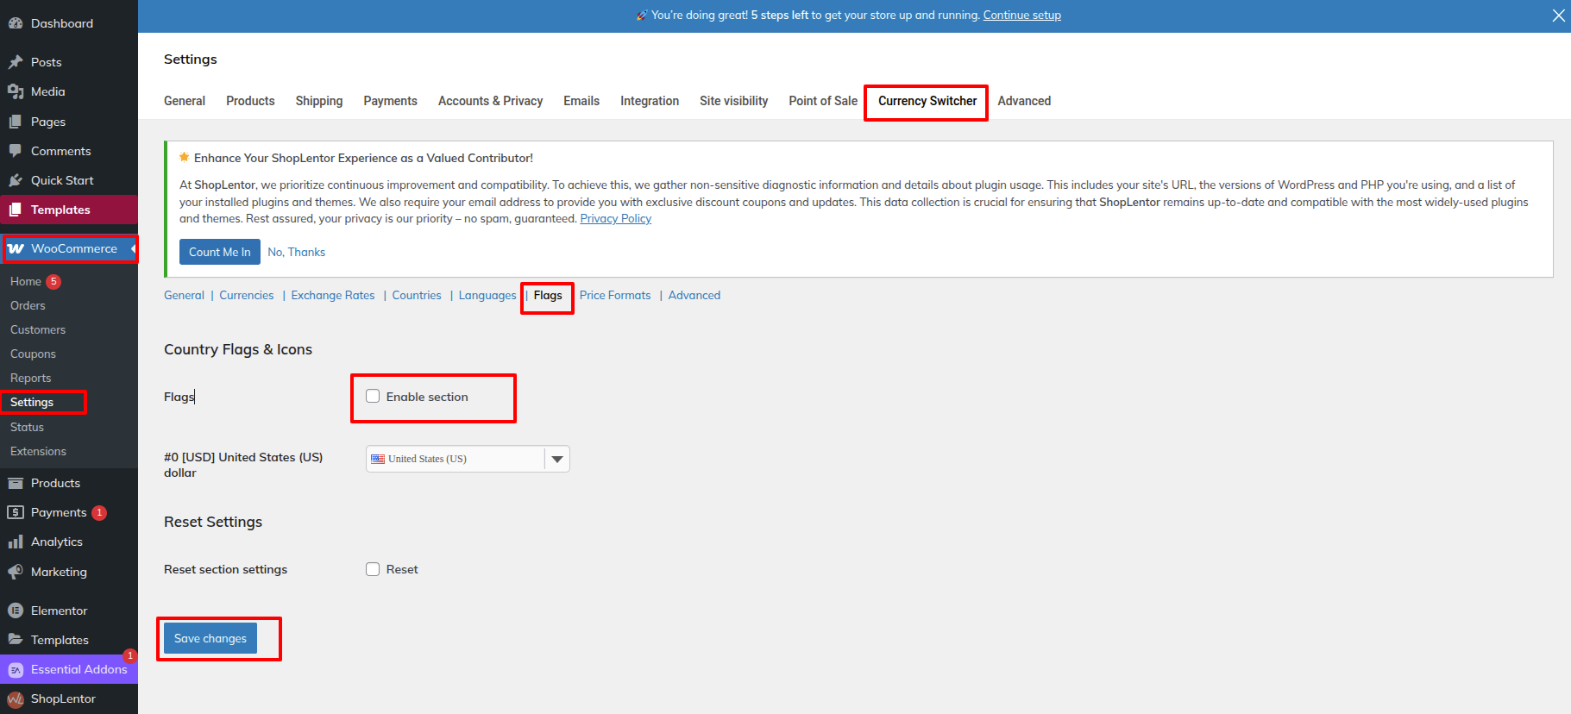Open the Languages sub-section

click(x=487, y=295)
